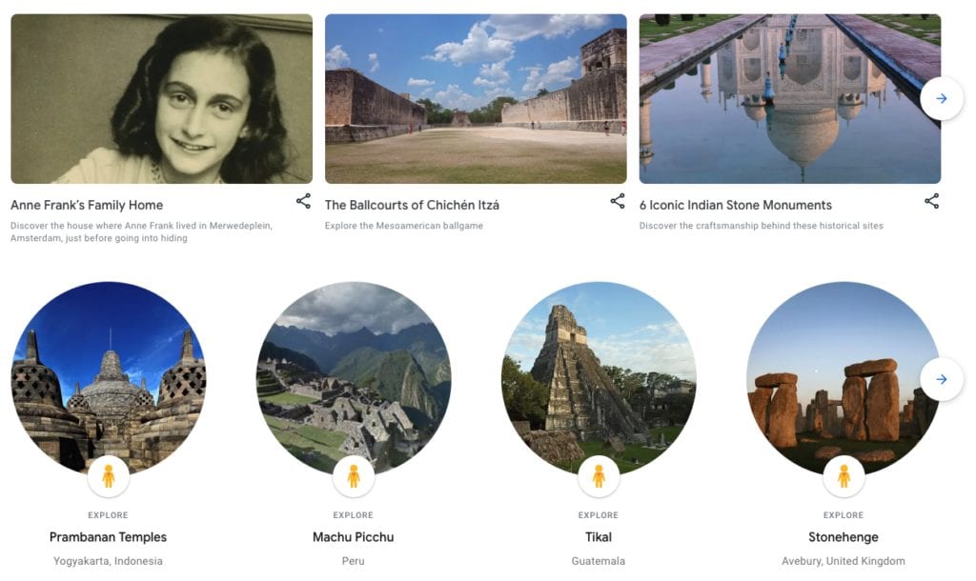Image resolution: width=976 pixels, height=581 pixels.
Task: Share The Ballcourts of Chichén Itzá story
Action: click(618, 201)
